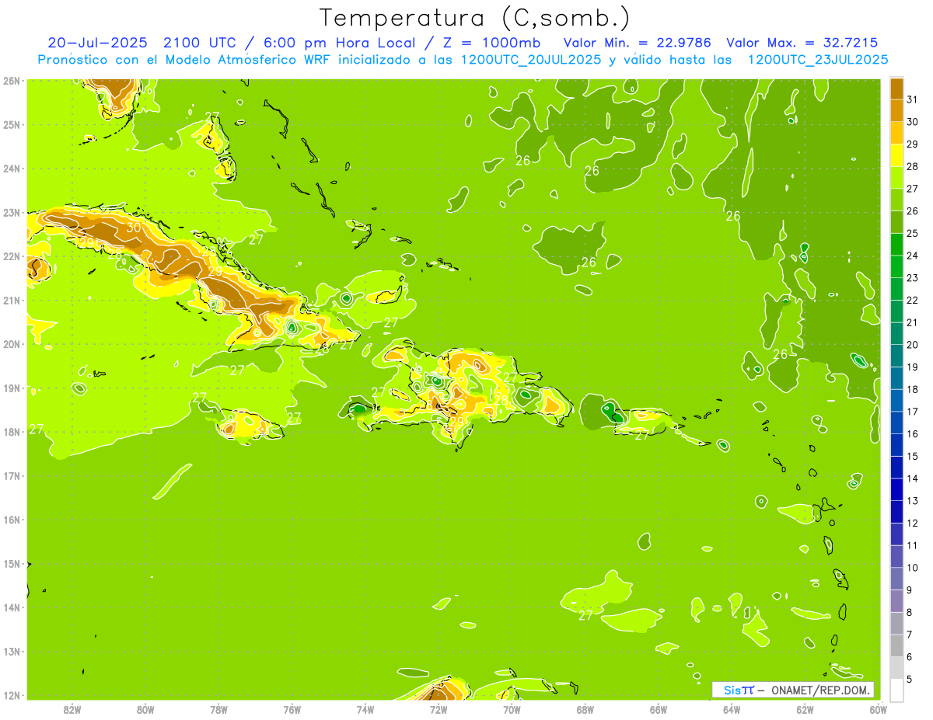Click the "1200UTC_23JUL2025" valid-until text
Image resolution: width=933 pixels, height=720 pixels.
pyautogui.click(x=818, y=60)
